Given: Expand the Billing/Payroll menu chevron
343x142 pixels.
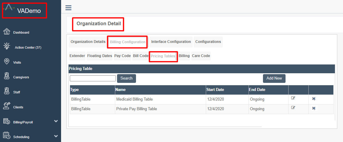Looking at the screenshot, I should pos(56,121).
